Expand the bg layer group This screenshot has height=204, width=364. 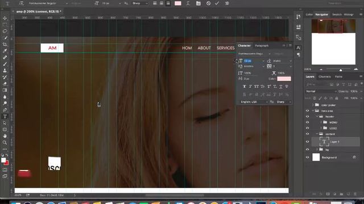317,150
